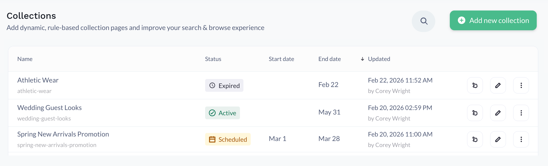548x166 pixels.
Task: Open the three-dot menu for Wedding Guest Looks
Action: (521, 113)
